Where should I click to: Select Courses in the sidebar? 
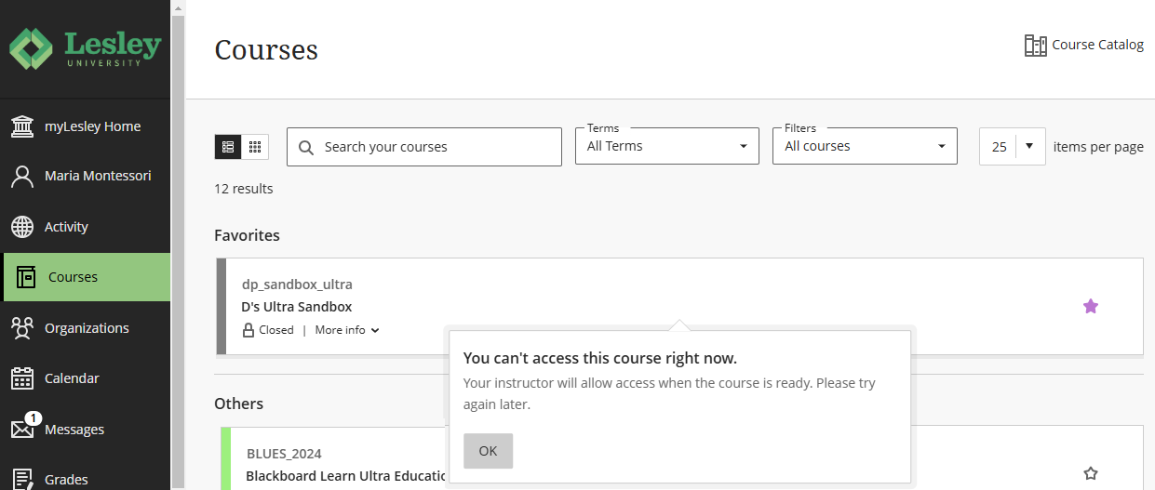[x=87, y=277]
